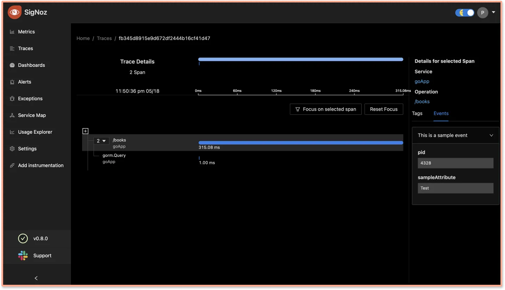Open Service Map in the sidebar
Screen dimensions: 505x290
[x=32, y=115]
